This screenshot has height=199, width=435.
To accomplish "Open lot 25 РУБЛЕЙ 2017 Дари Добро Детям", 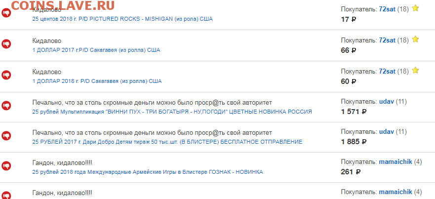I will pos(167,142).
